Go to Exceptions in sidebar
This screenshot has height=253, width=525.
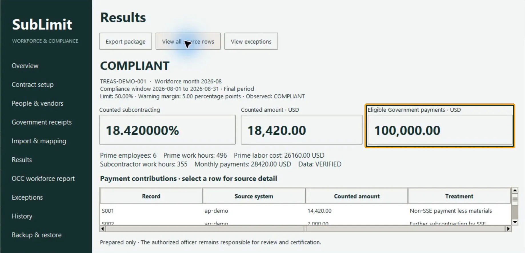[27, 198]
